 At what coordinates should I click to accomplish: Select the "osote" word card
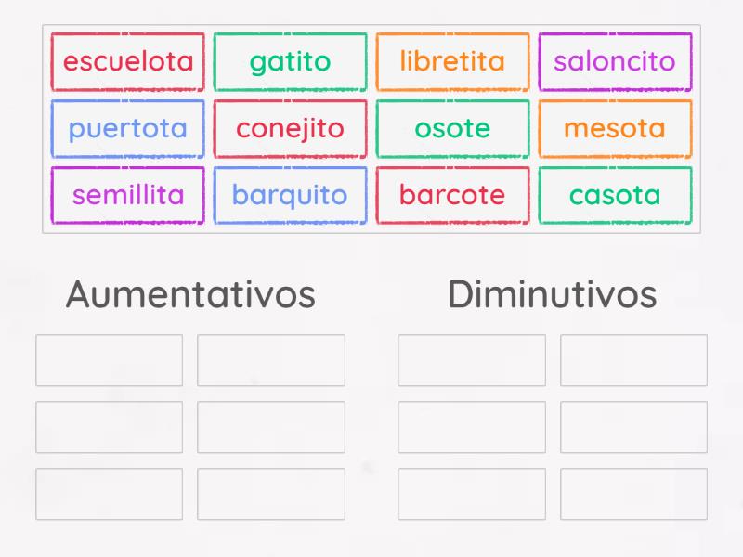(452, 128)
